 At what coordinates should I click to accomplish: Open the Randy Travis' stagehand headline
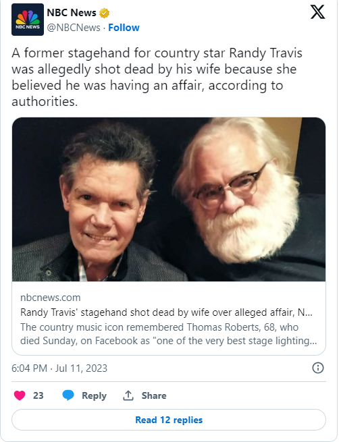166,312
